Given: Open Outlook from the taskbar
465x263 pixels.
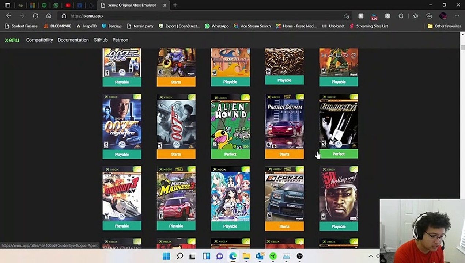Looking at the screenshot, I should click(x=260, y=256).
